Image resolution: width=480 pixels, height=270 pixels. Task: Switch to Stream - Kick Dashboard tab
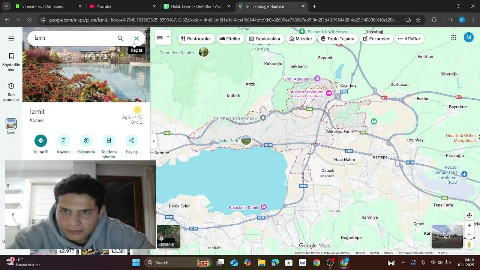click(x=48, y=6)
